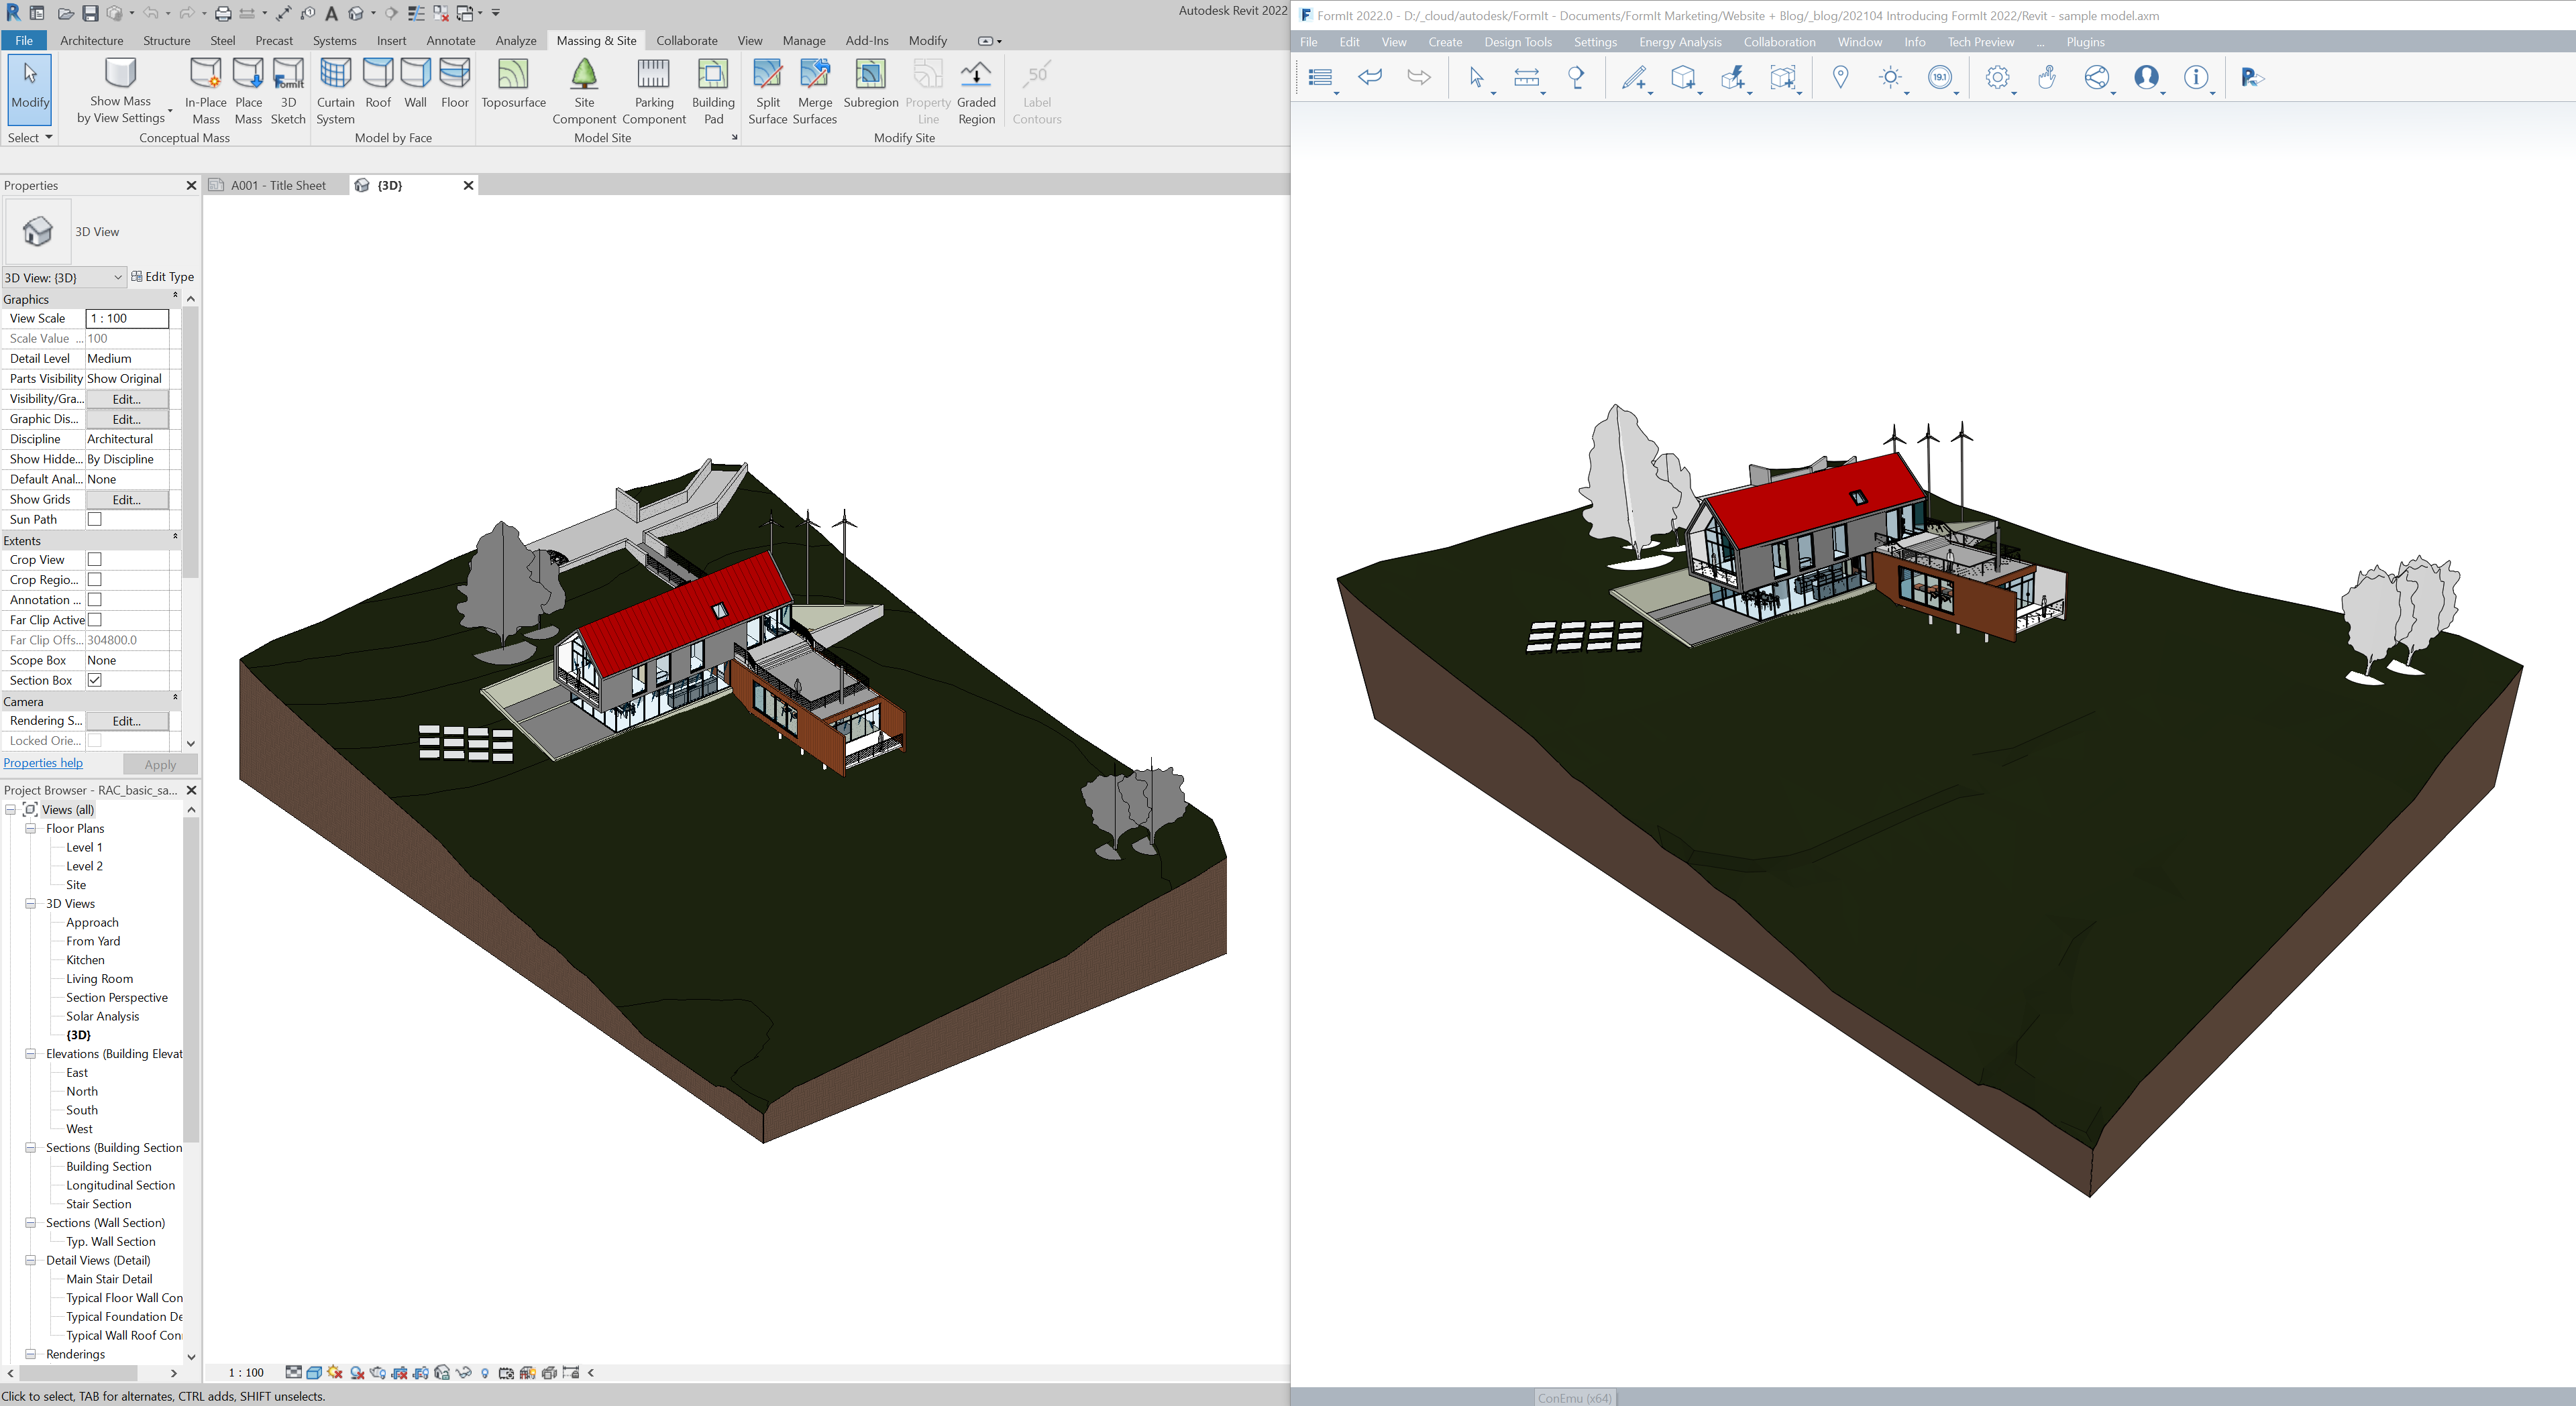
Task: Enable Far Clip Active checkbox
Action: (x=95, y=620)
